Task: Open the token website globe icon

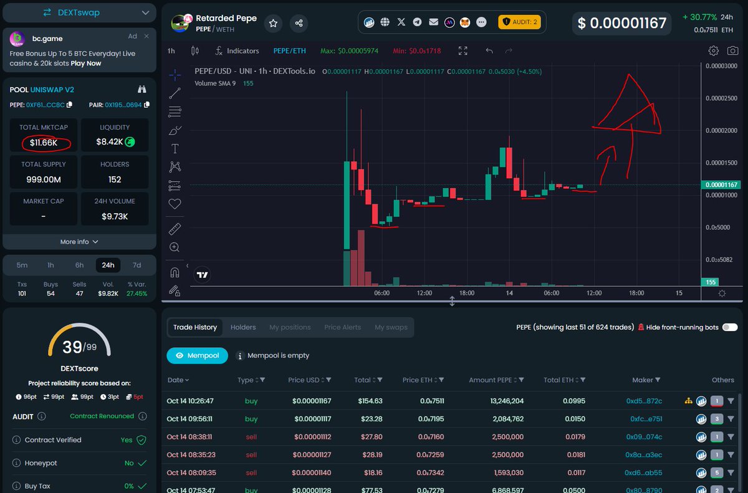Action: pyautogui.click(x=385, y=22)
